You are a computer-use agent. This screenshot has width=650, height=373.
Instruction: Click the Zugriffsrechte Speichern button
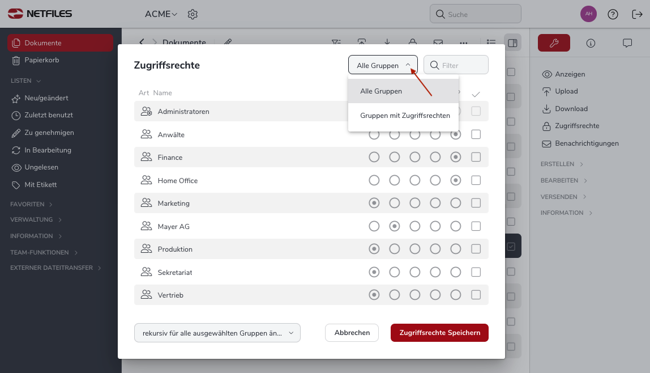(x=439, y=333)
